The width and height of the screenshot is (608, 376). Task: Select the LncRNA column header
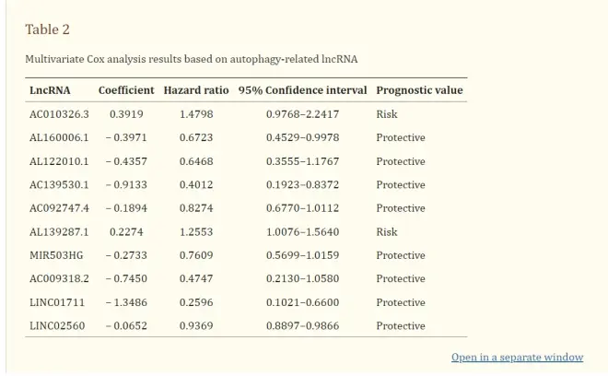point(50,90)
